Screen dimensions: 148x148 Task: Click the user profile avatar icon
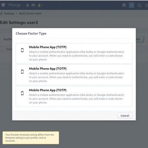pos(132,5)
